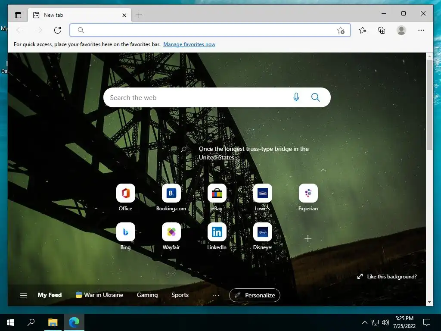The height and width of the screenshot is (331, 441).
Task: Open the volume tray icon
Action: pos(385,322)
